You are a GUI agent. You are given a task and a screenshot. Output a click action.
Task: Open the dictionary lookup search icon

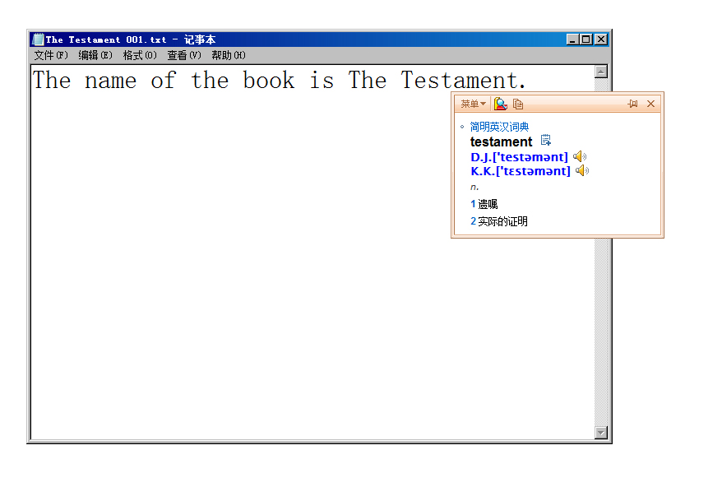click(500, 104)
